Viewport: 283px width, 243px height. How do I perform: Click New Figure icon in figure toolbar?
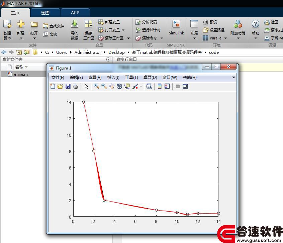53,87
